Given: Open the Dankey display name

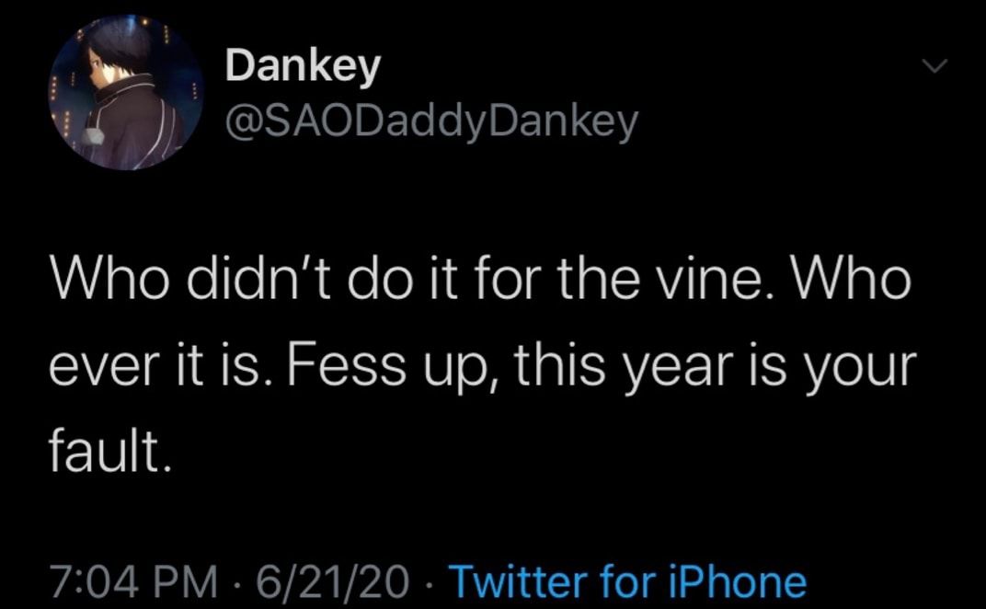Looking at the screenshot, I should (303, 66).
